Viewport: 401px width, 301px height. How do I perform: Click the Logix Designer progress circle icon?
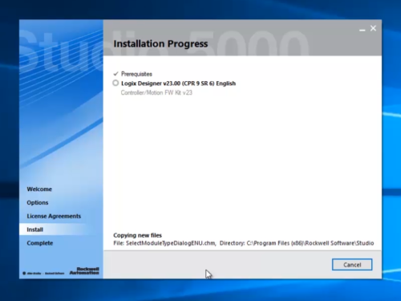[x=115, y=83]
